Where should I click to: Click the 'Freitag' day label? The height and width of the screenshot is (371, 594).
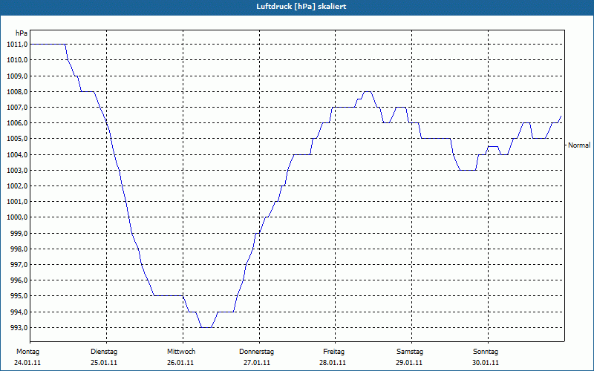[333, 352]
